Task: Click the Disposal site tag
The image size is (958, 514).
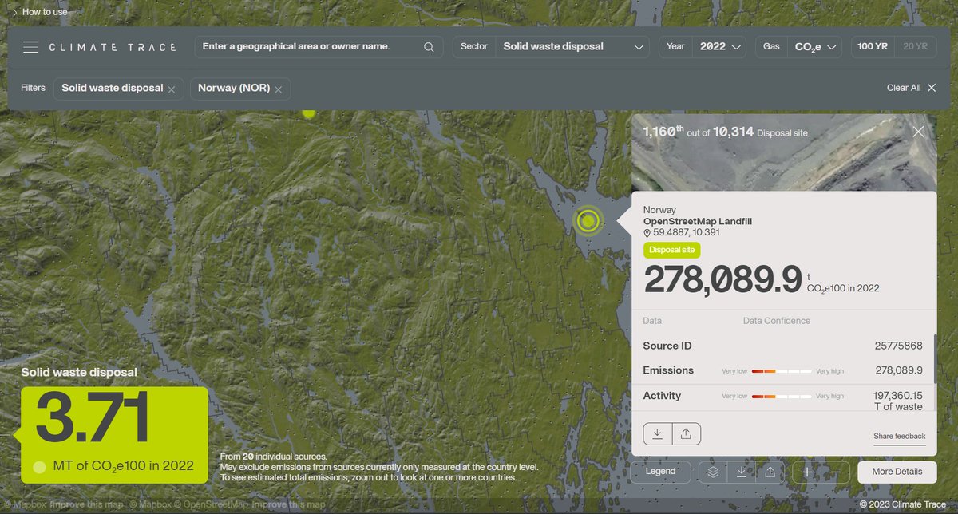Action: [x=672, y=250]
